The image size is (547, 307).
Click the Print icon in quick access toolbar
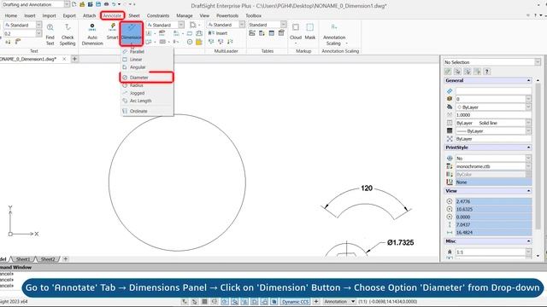(x=106, y=4)
